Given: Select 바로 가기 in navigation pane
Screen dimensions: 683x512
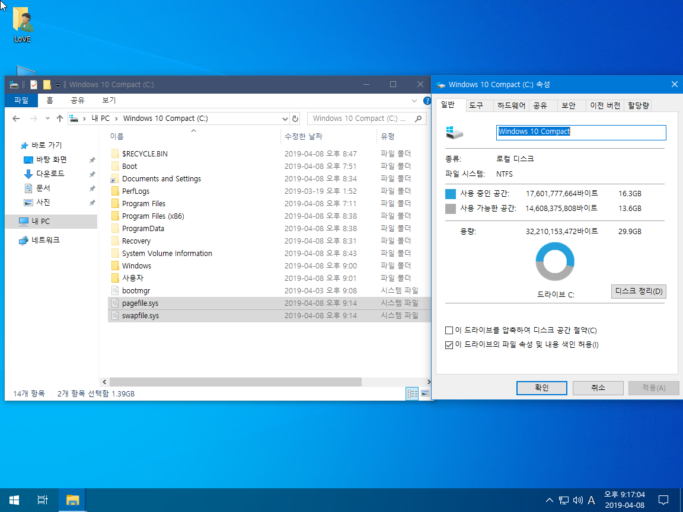Looking at the screenshot, I should (x=46, y=145).
